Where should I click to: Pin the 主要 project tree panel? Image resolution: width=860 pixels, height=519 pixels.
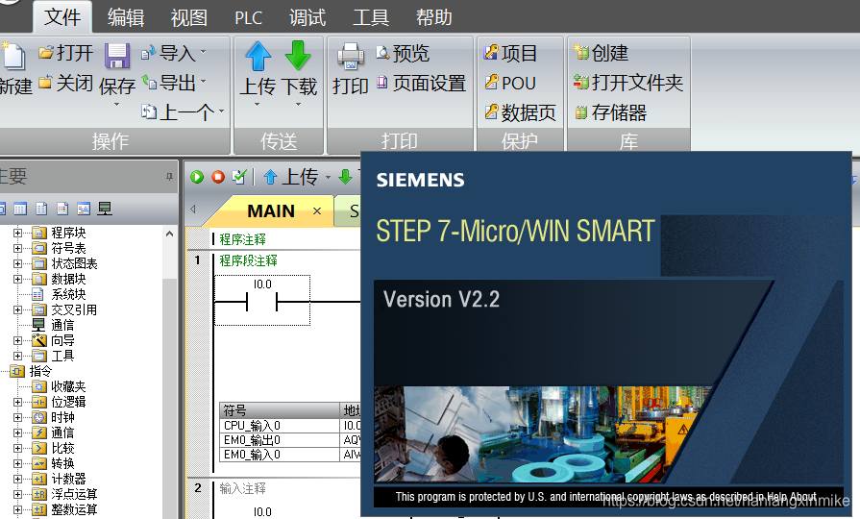pos(169,176)
